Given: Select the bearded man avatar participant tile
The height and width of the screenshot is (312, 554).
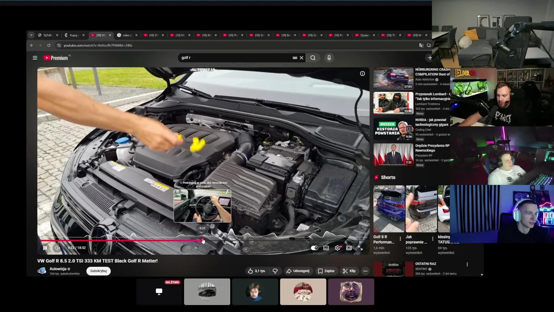Looking at the screenshot, I should pyautogui.click(x=255, y=292).
